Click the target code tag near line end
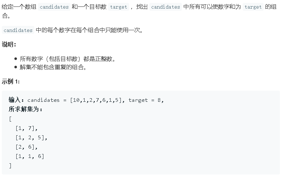Screen dimensions: 285x177 (253, 7)
